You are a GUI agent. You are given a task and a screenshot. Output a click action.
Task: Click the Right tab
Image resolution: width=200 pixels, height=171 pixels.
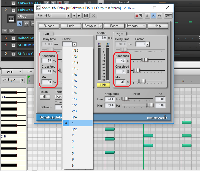click(120, 34)
